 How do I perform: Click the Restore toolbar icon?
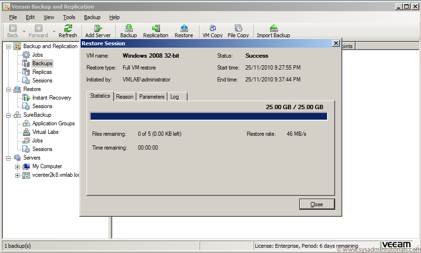point(184,28)
